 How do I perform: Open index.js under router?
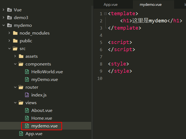click(39, 95)
